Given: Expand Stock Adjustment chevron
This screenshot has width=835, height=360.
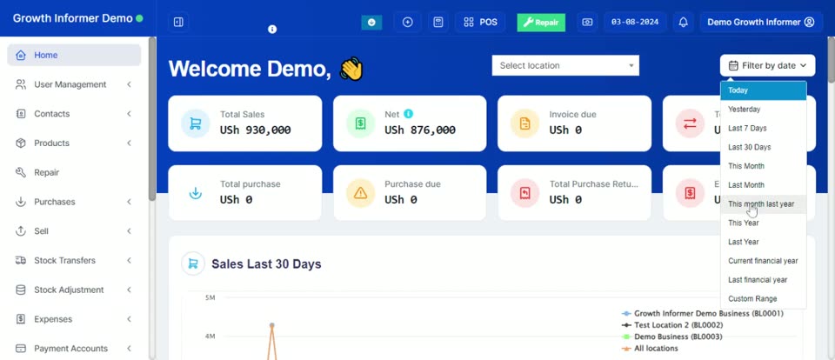Looking at the screenshot, I should tap(129, 290).
